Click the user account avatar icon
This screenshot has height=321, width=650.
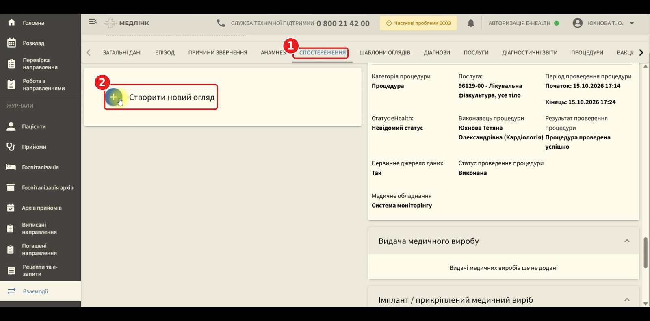tap(578, 23)
